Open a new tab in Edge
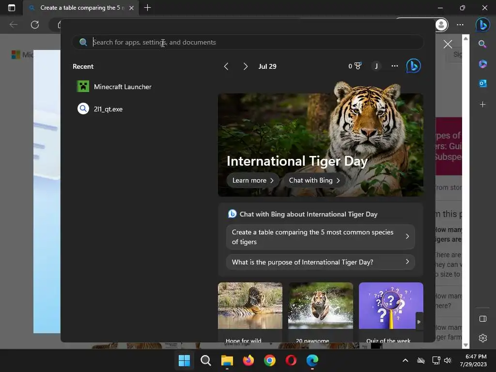Screen dimensions: 496x372 pyautogui.click(x=147, y=8)
